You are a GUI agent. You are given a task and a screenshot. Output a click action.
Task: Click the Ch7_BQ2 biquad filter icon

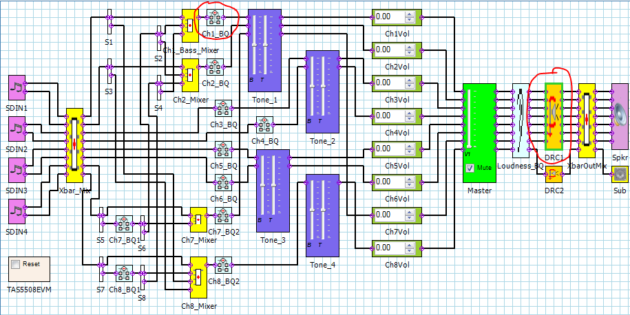pyautogui.click(x=224, y=216)
